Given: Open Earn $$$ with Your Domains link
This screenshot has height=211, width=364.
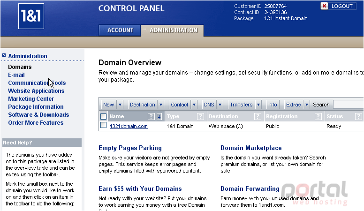Looking at the screenshot, I should pos(140,188).
